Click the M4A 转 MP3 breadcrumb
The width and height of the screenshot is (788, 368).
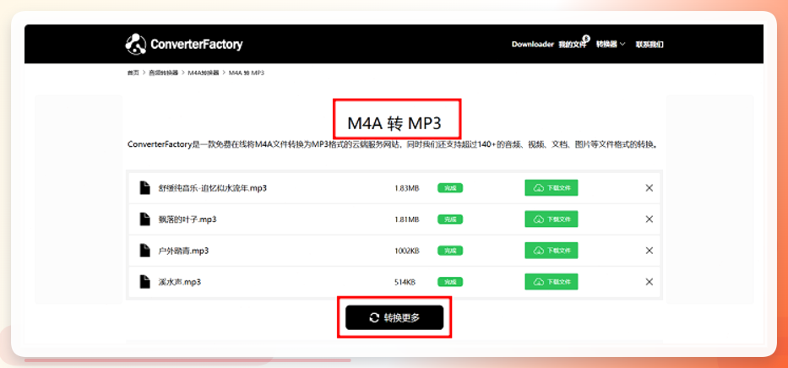coord(247,73)
